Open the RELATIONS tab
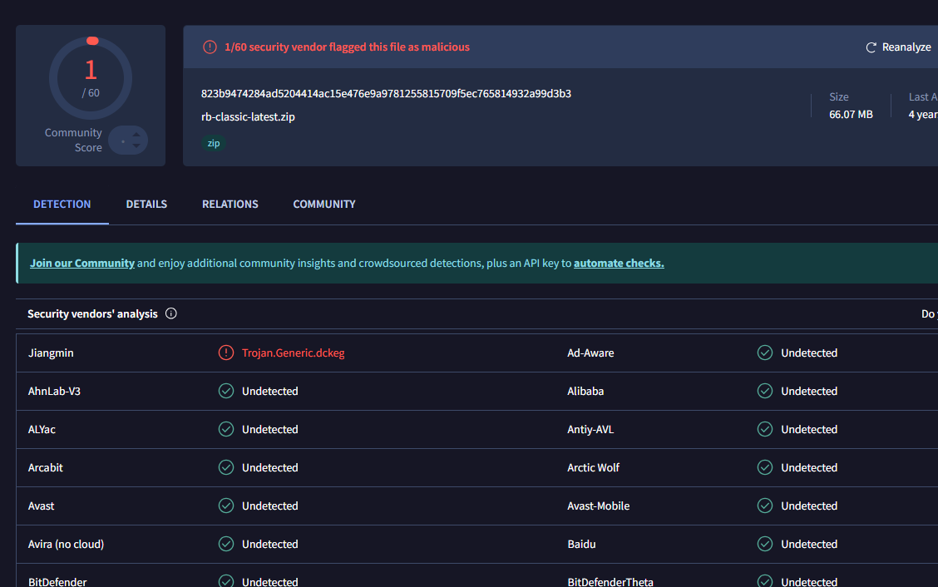Image resolution: width=938 pixels, height=587 pixels. (x=230, y=204)
